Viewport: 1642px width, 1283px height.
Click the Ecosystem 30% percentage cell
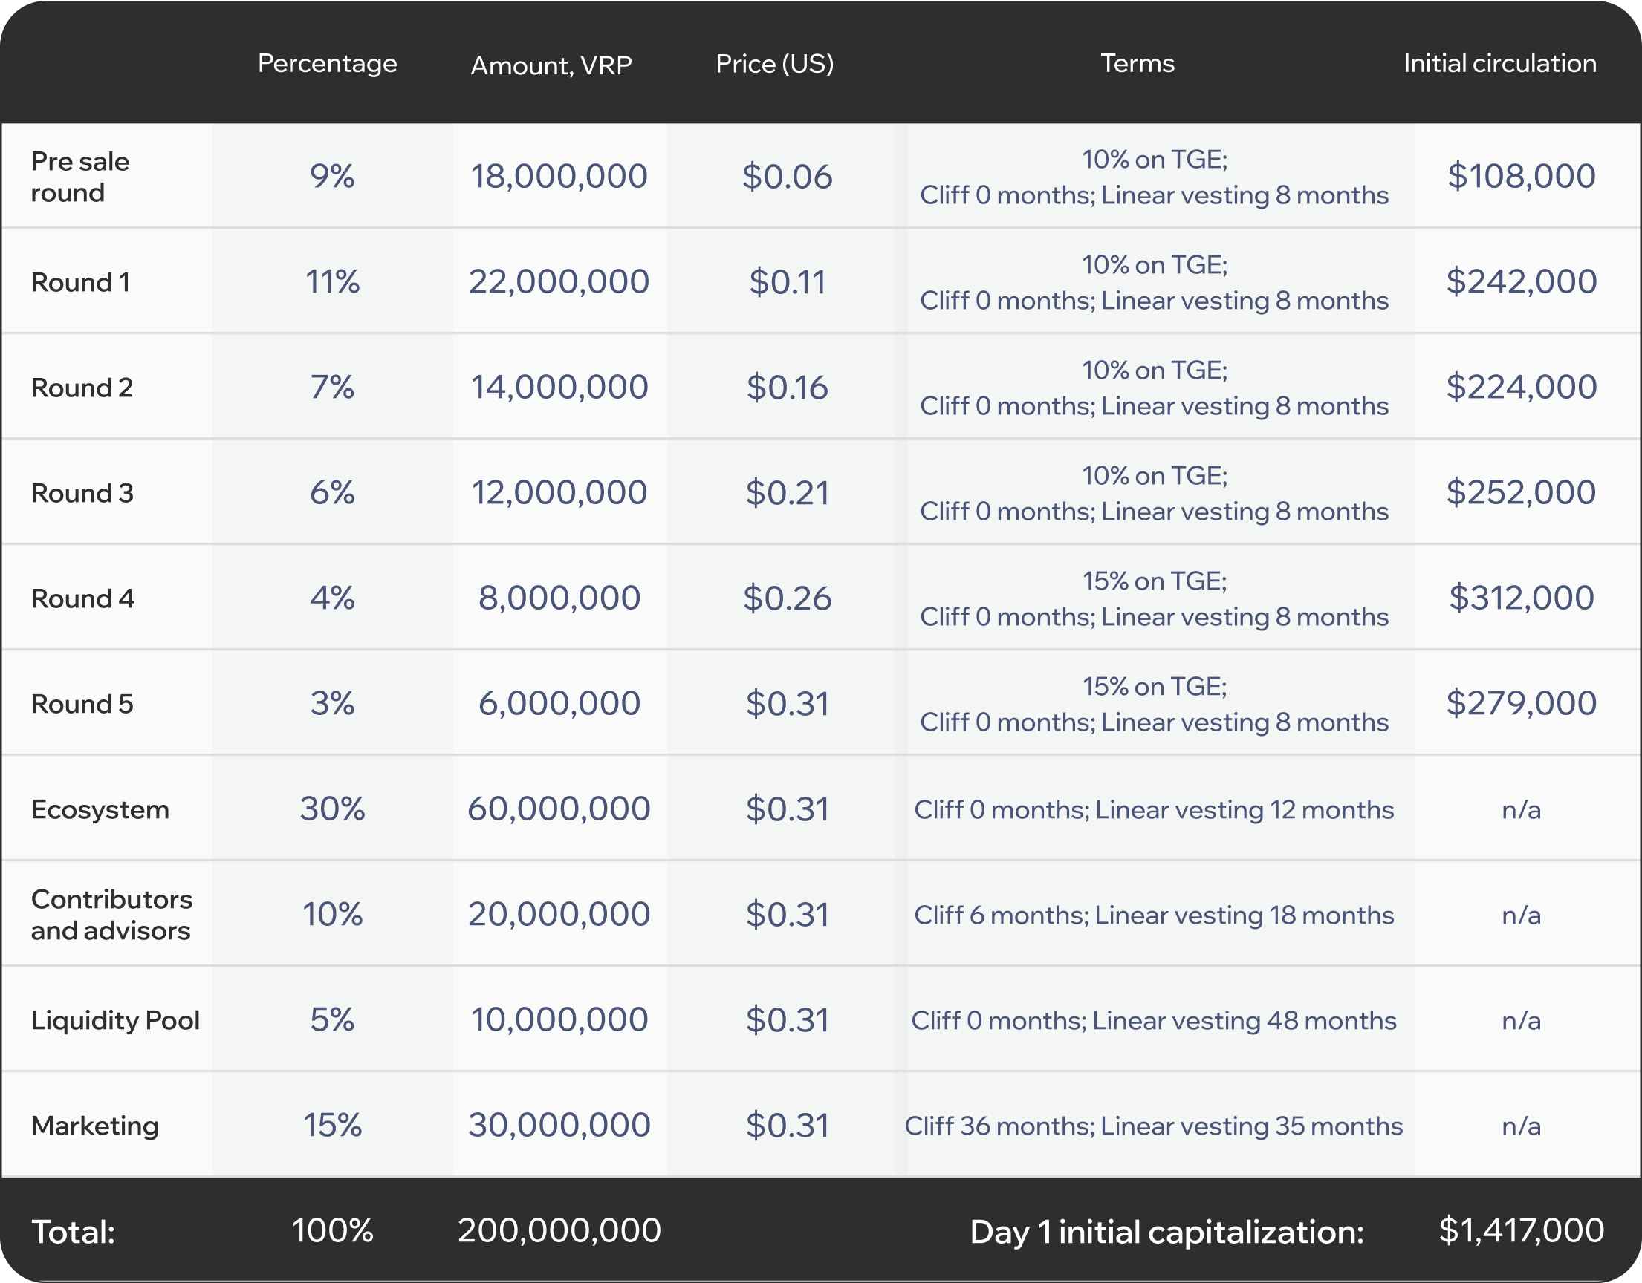coord(332,809)
